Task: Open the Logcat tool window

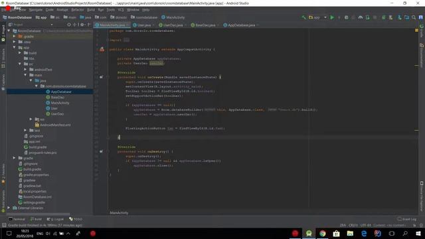Action: pyautogui.click(x=55, y=219)
